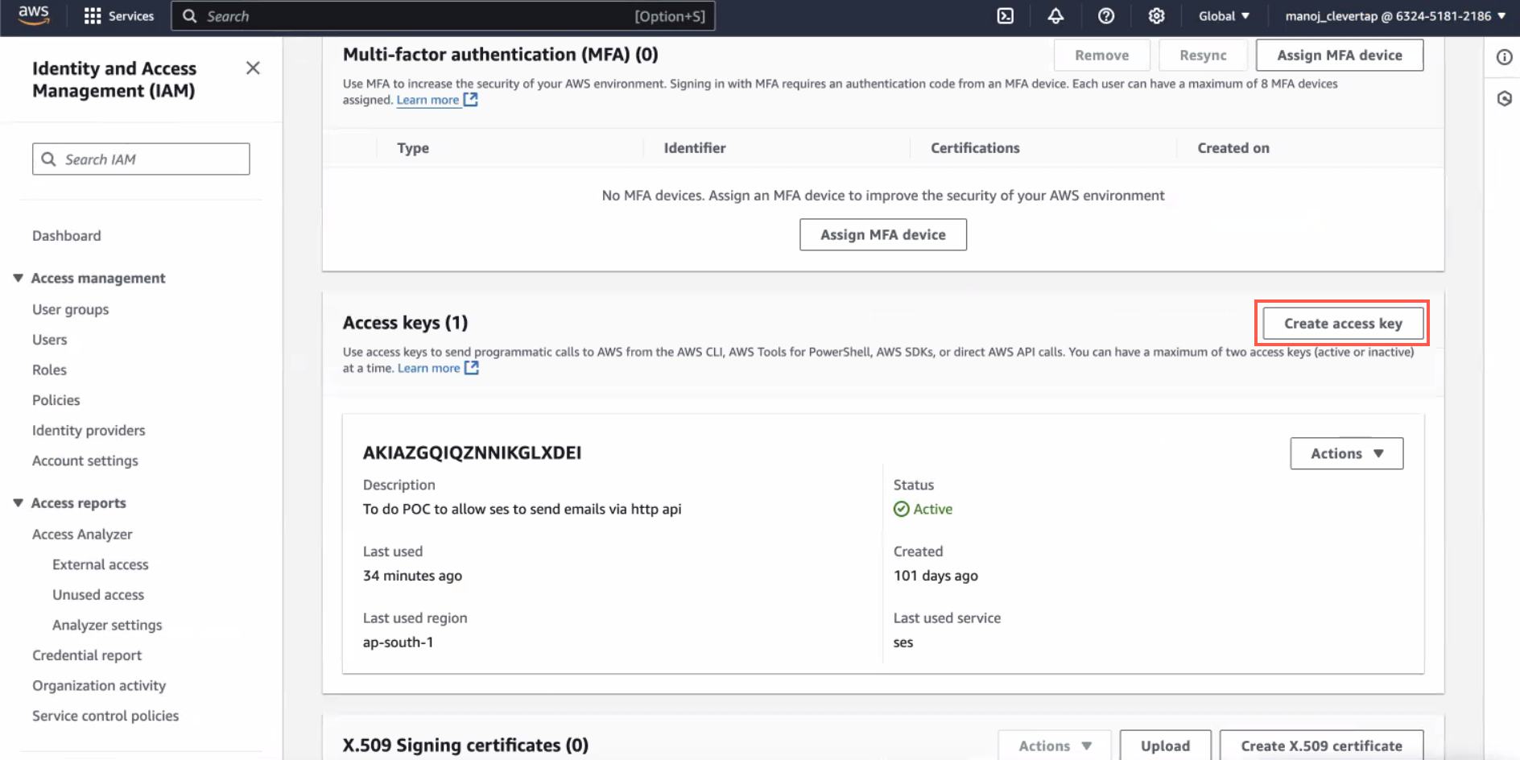Open the Services grid menu

click(x=118, y=16)
